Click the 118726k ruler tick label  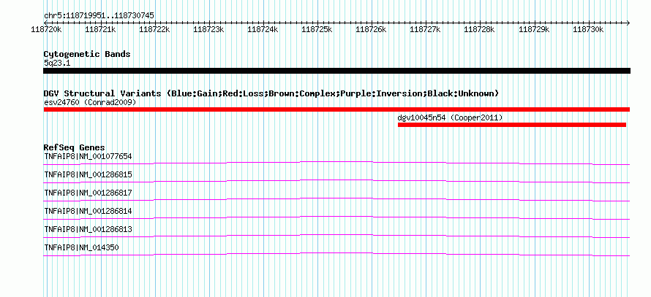click(x=371, y=29)
